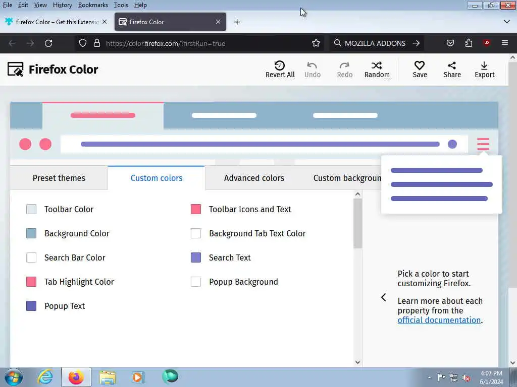Click the volume speaker tray icon
This screenshot has width=517, height=387.
(x=466, y=378)
